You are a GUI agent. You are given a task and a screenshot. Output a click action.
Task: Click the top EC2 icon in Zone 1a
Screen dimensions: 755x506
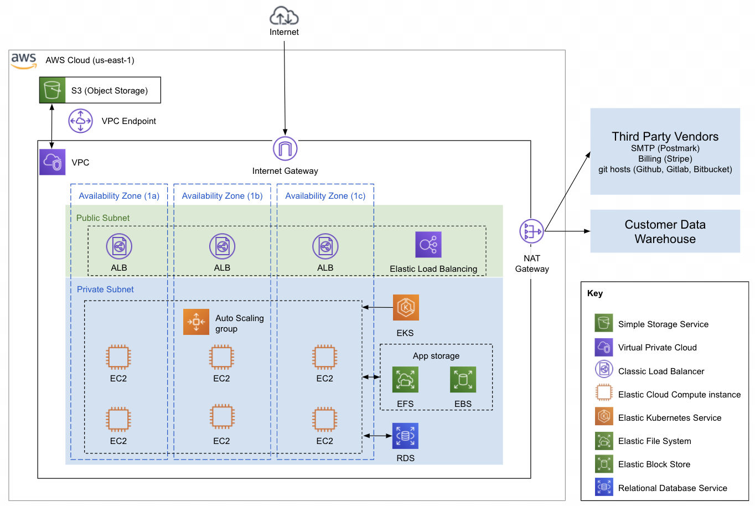118,358
